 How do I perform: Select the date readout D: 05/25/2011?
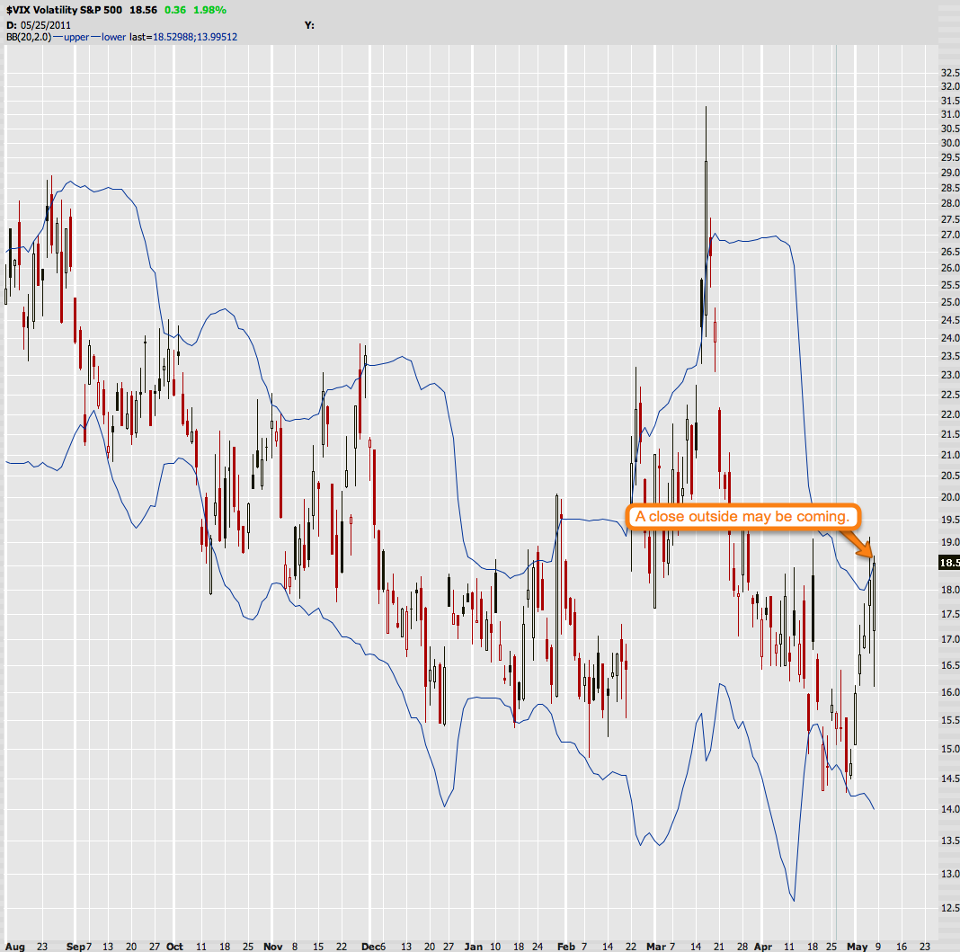point(39,25)
